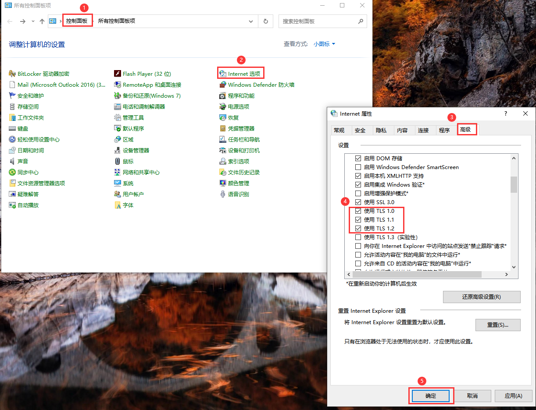Viewport: 536px width, 410px height.
Task: Click the 搜索控制面板 search field
Action: tap(318, 21)
